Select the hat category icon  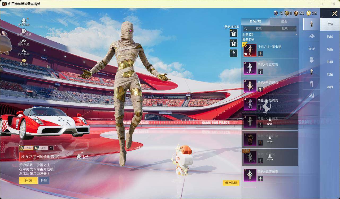[x=312, y=36]
